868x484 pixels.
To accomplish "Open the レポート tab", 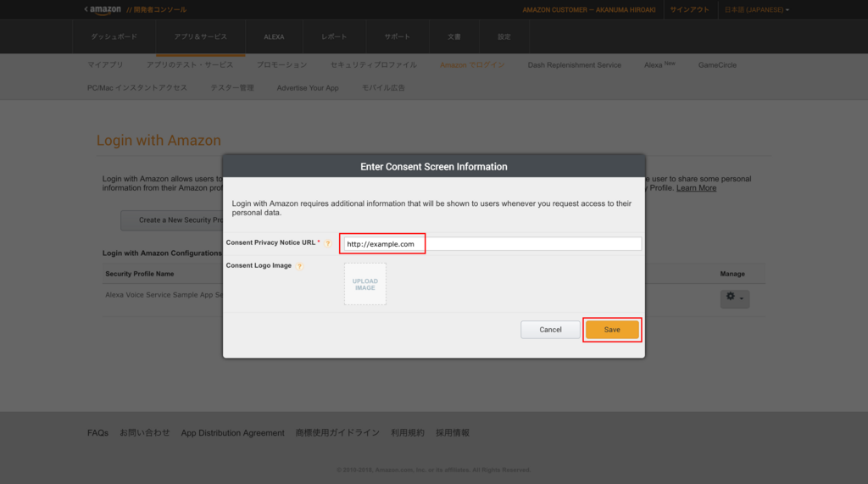I will pos(334,36).
